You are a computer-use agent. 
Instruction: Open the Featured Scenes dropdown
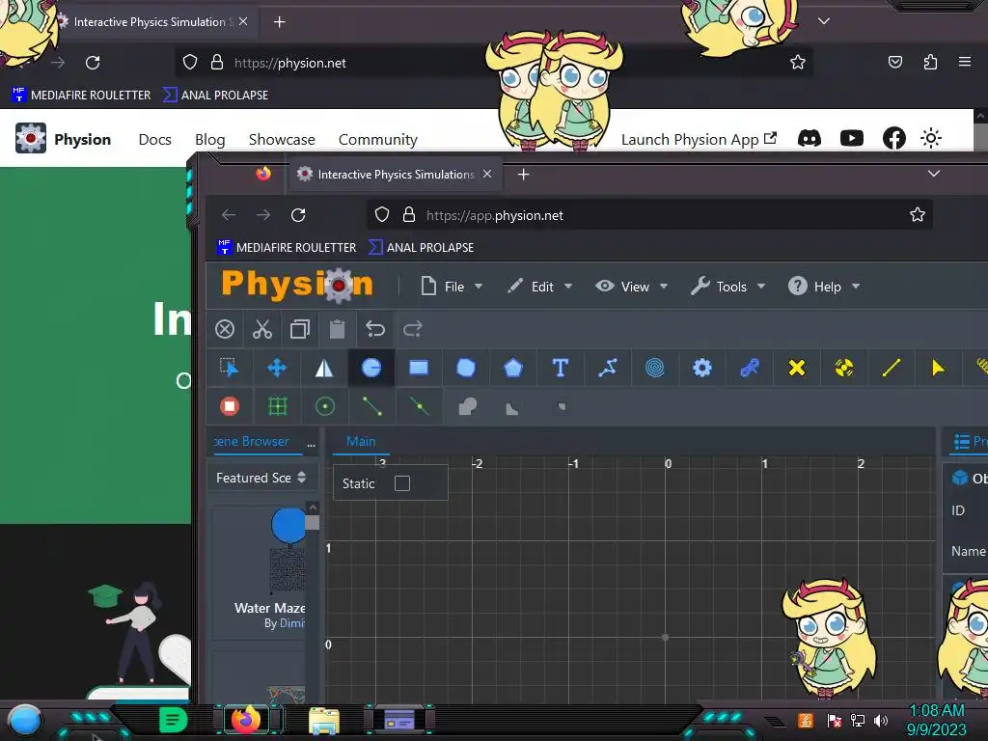(261, 478)
